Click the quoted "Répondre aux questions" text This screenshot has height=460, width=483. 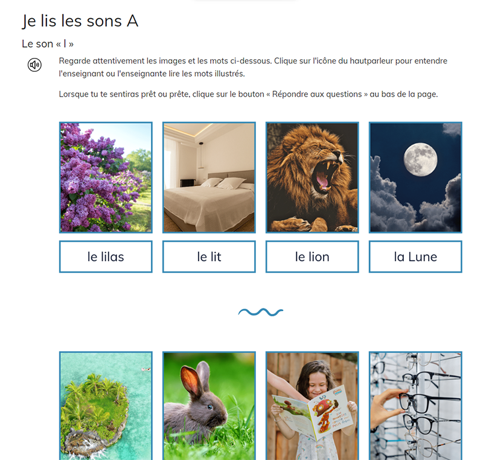click(x=318, y=94)
